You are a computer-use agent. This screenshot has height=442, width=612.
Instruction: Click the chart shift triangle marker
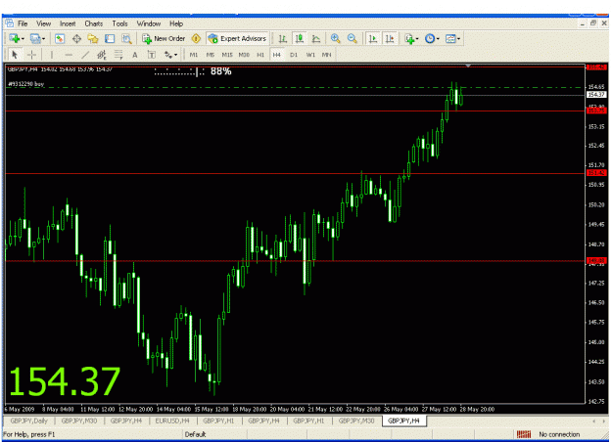click(x=468, y=66)
